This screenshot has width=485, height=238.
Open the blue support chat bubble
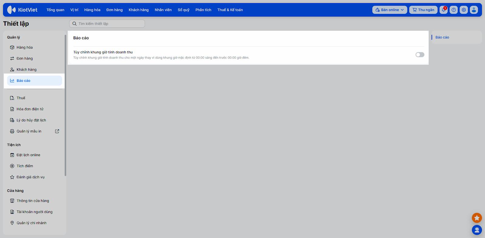[477, 230]
